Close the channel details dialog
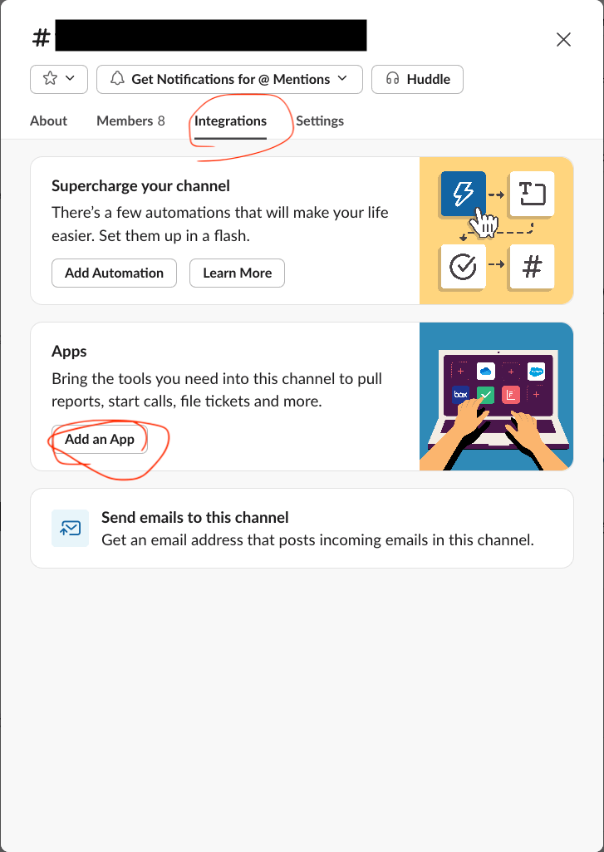 (x=563, y=39)
